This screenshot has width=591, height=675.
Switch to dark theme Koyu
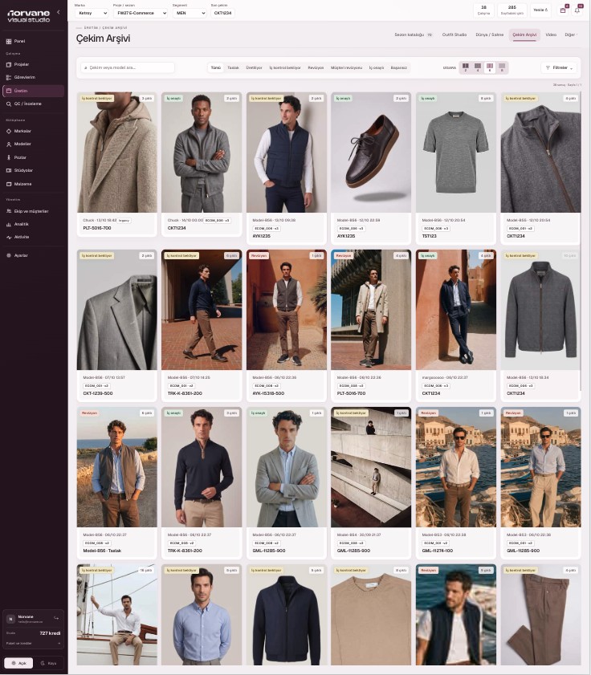(48, 664)
